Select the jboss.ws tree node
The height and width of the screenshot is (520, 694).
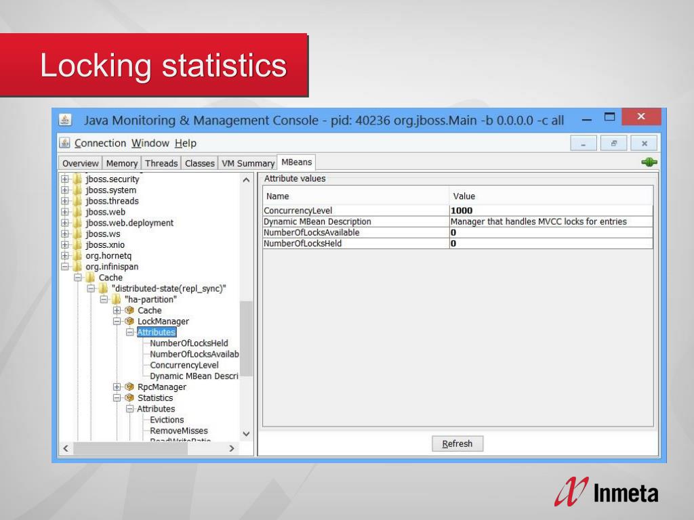(x=103, y=234)
